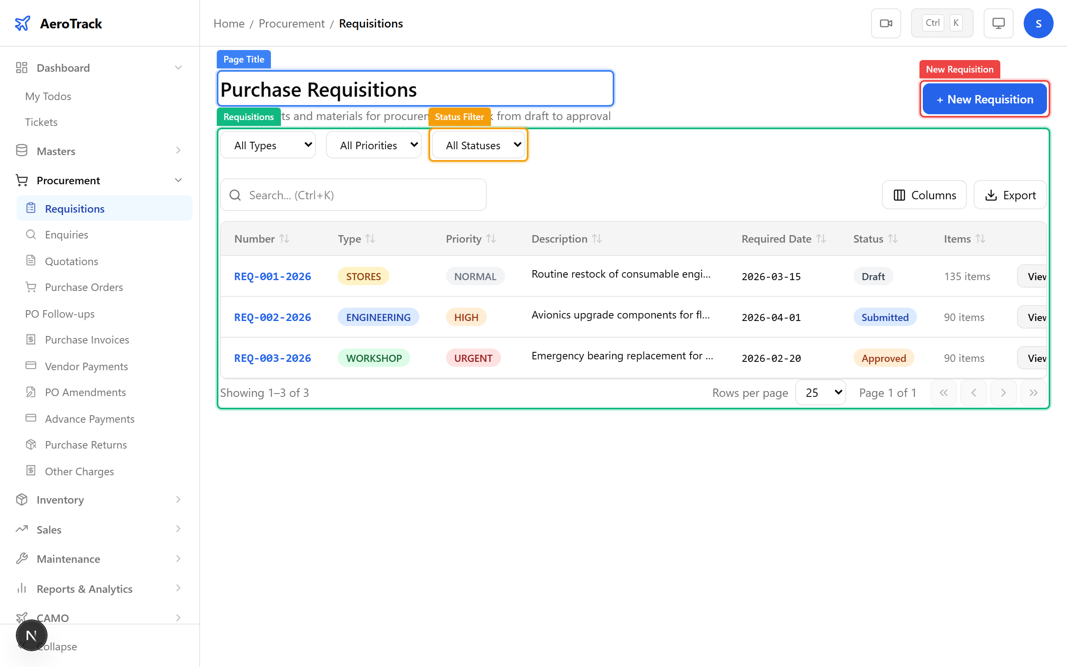Click the Purchase Orders cart icon
The height and width of the screenshot is (667, 1067).
31,287
